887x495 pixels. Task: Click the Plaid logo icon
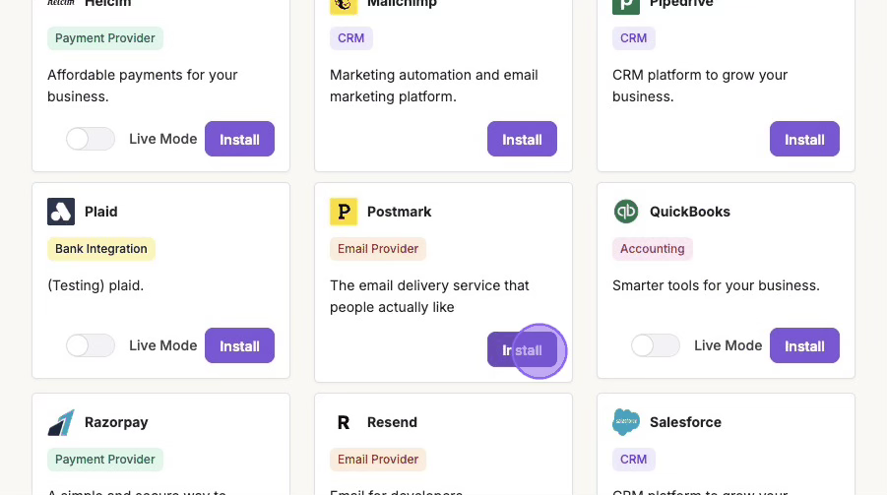[x=61, y=212]
